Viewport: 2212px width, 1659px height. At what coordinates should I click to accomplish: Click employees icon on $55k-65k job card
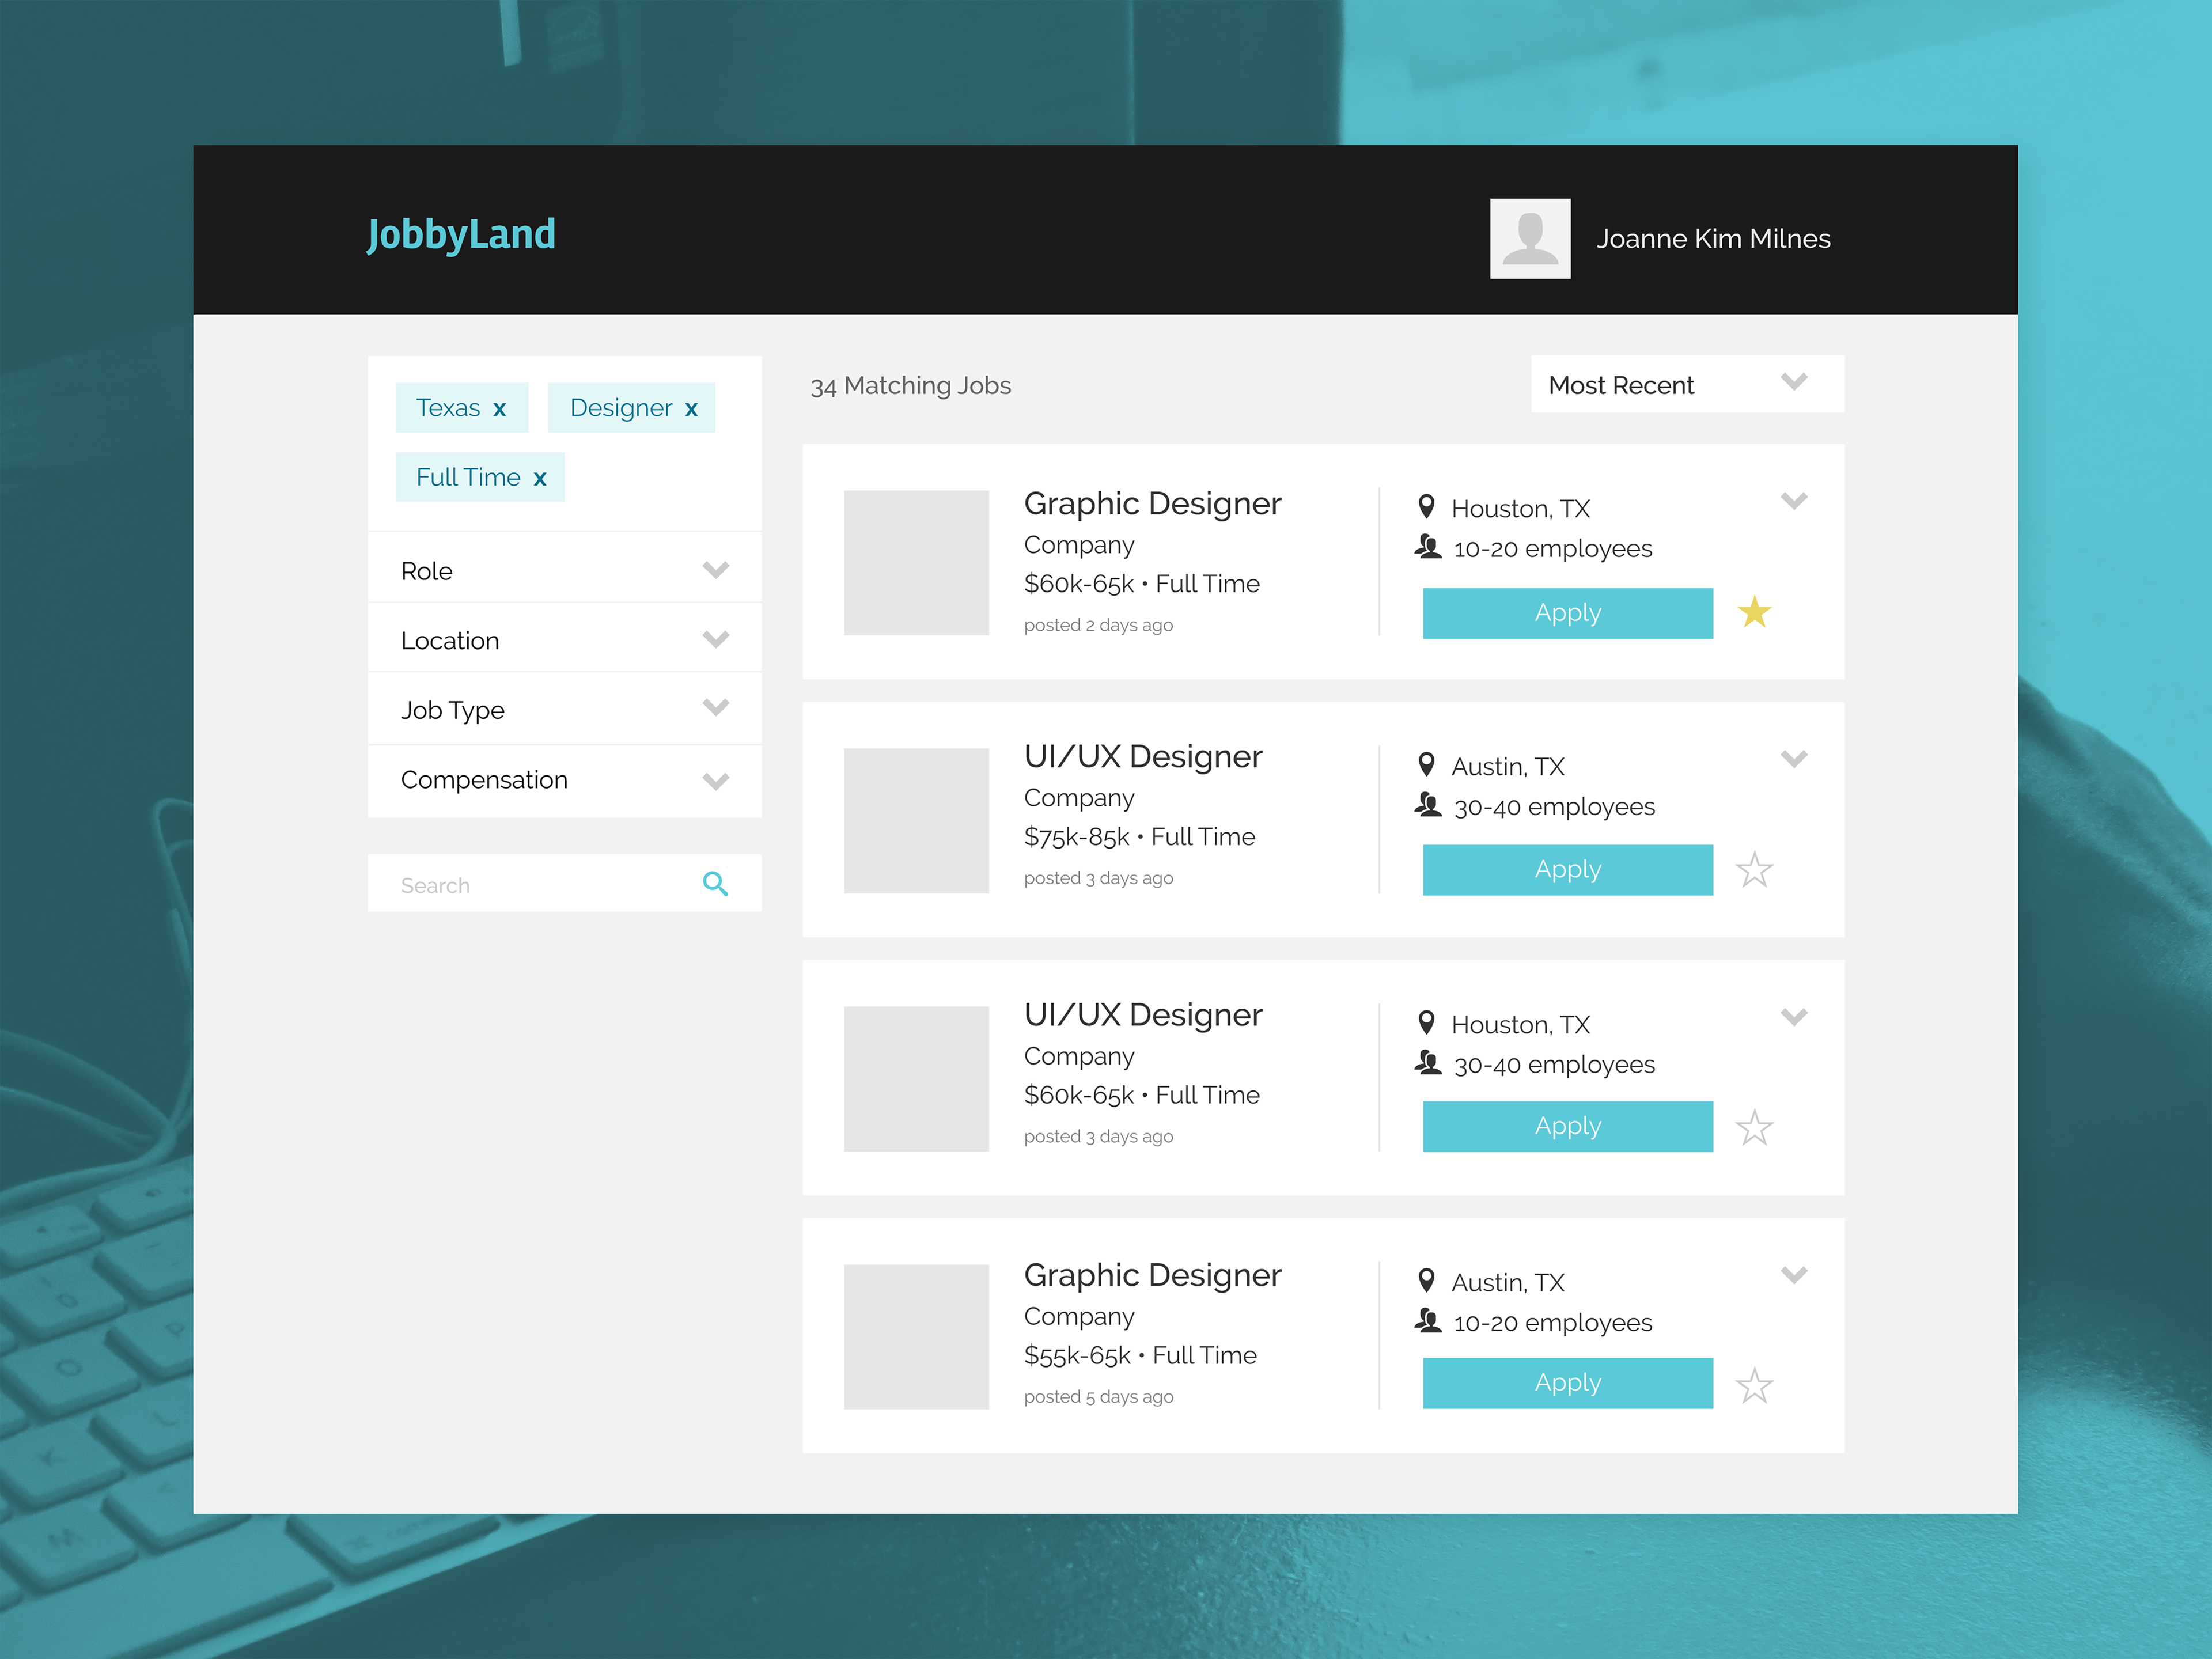[1428, 1321]
